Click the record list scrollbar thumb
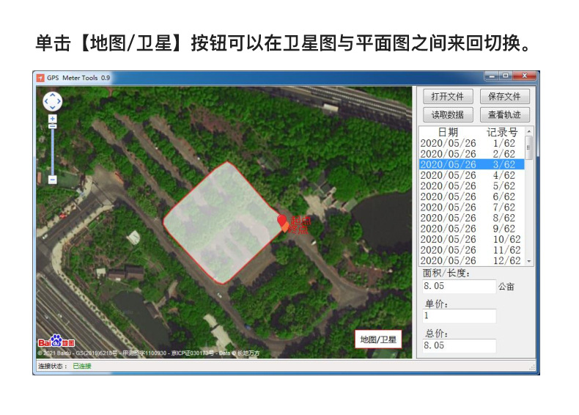Viewport: 579px width, 415px height. pos(528,147)
